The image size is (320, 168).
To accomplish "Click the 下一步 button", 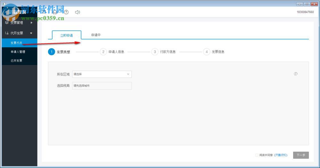I will (x=301, y=155).
